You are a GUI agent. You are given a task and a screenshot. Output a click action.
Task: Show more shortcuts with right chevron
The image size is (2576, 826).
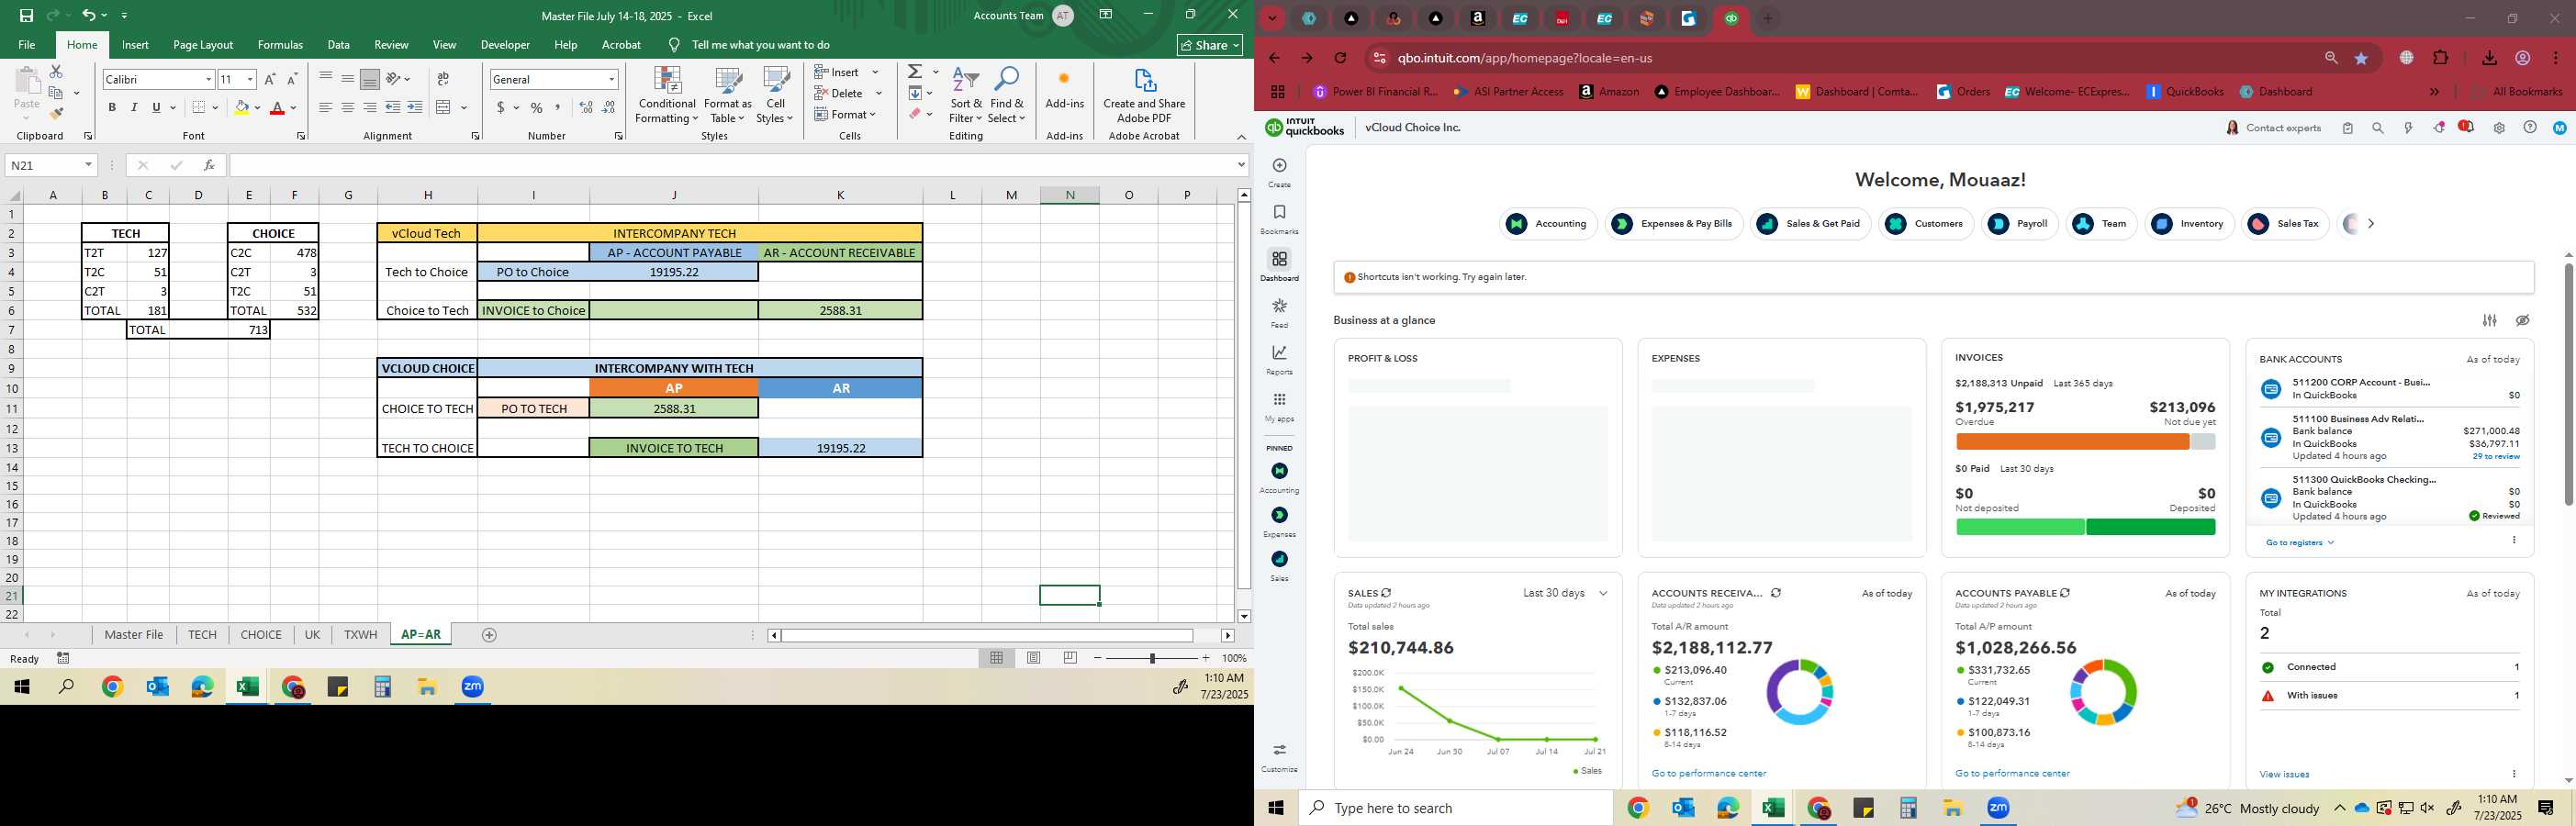coord(2370,224)
